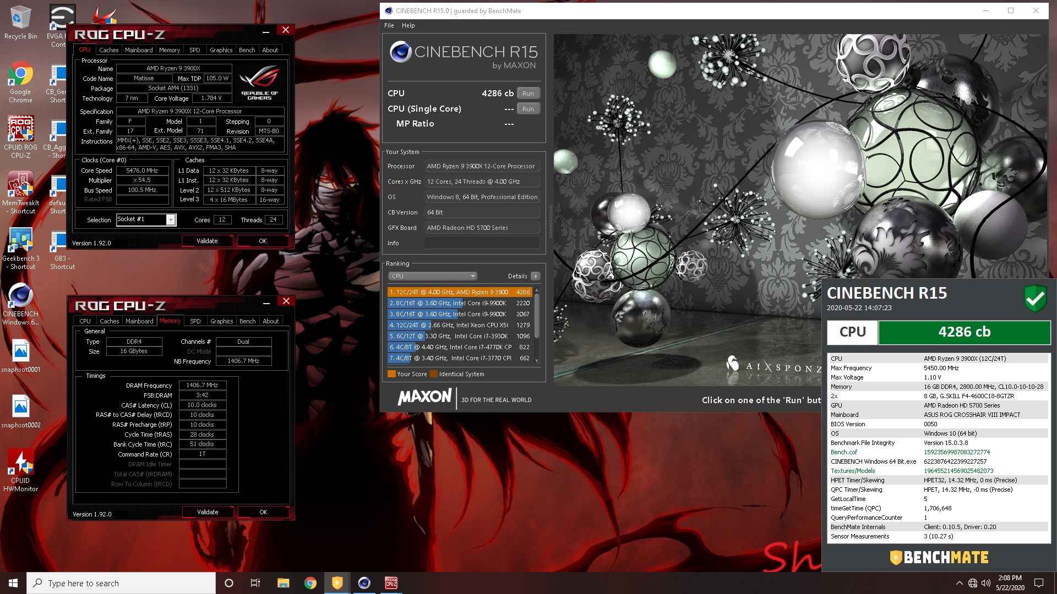
Task: Open File Explorer from taskbar
Action: (x=283, y=583)
